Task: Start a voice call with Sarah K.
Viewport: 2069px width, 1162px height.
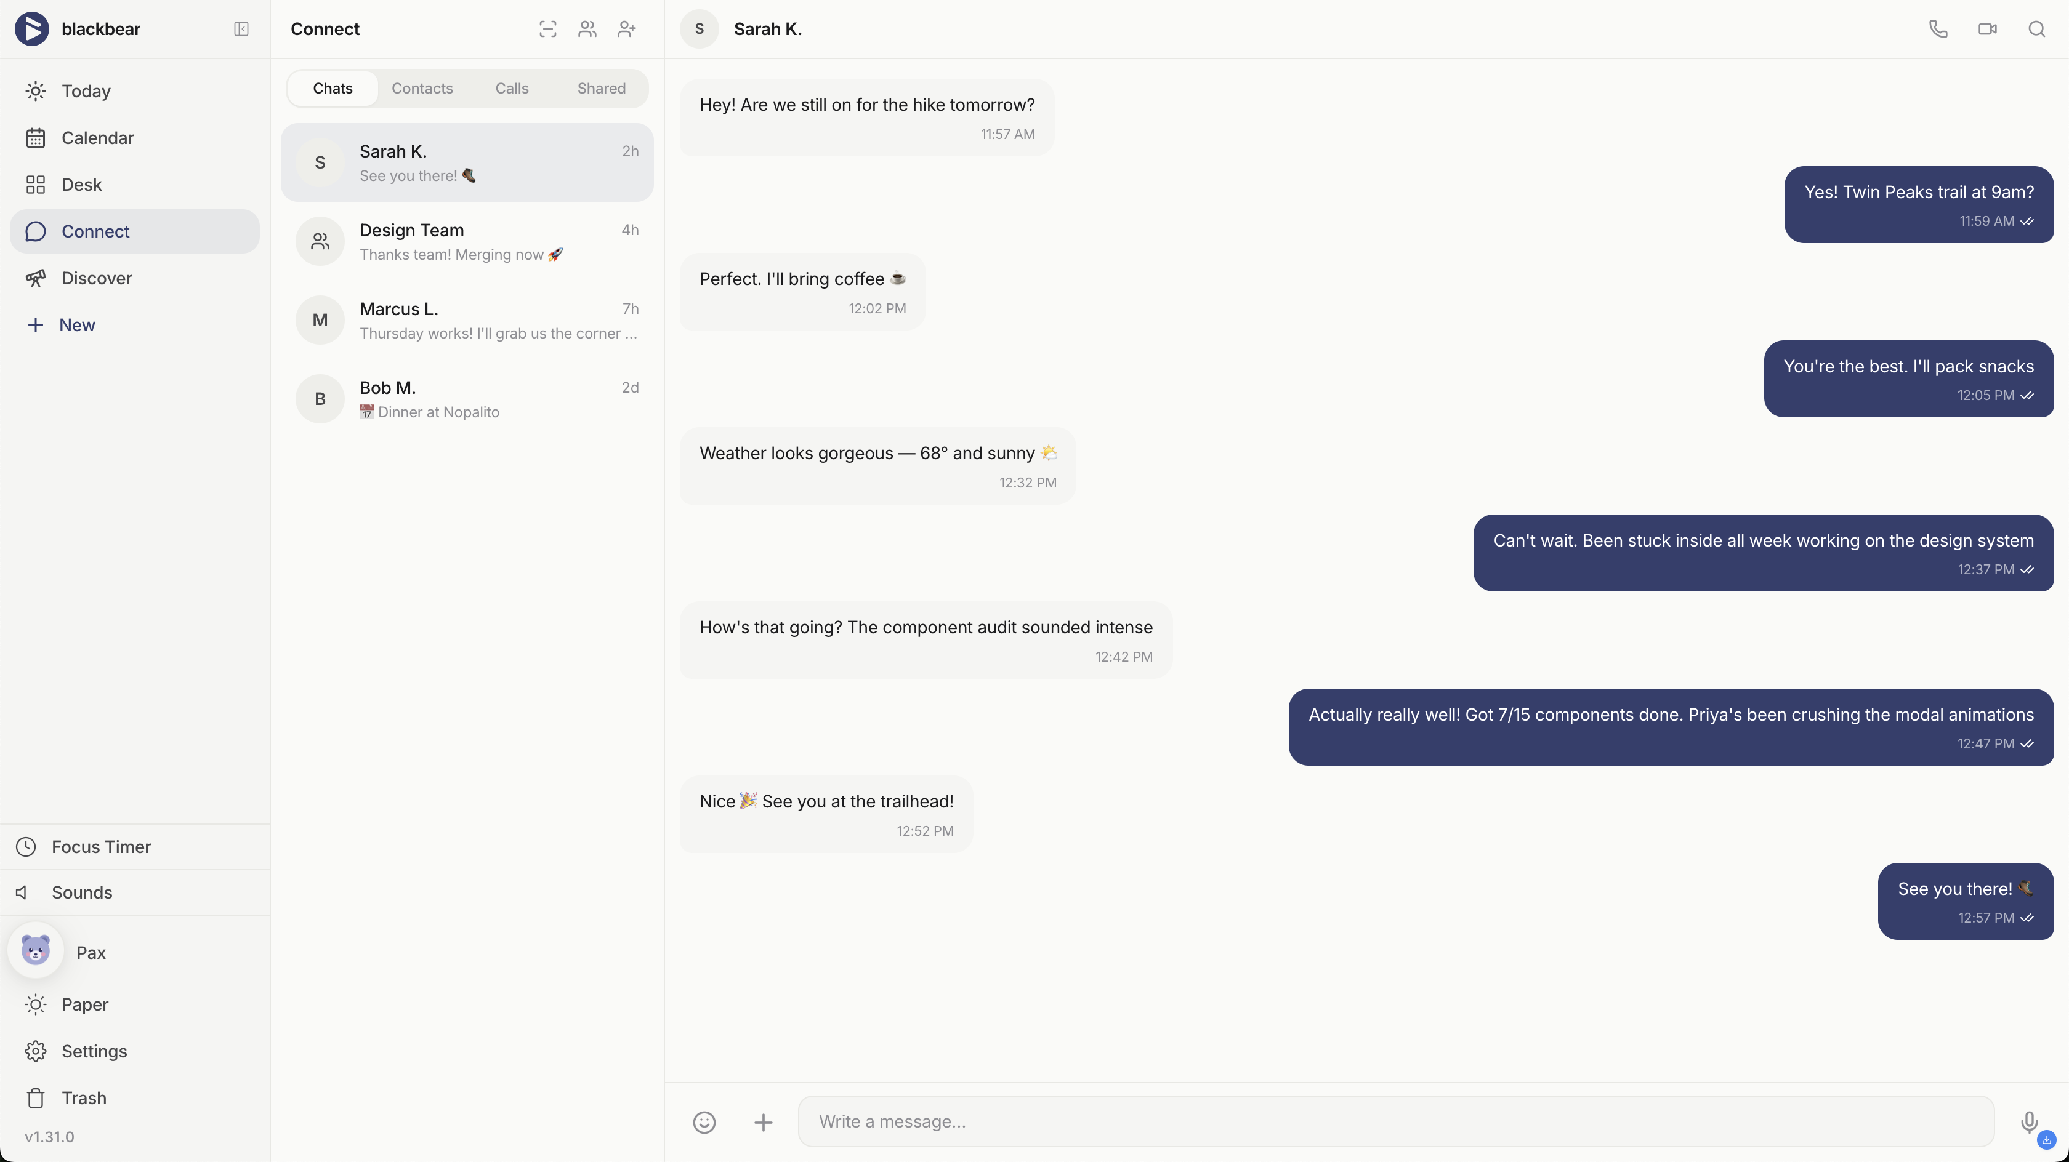Action: 1937,29
